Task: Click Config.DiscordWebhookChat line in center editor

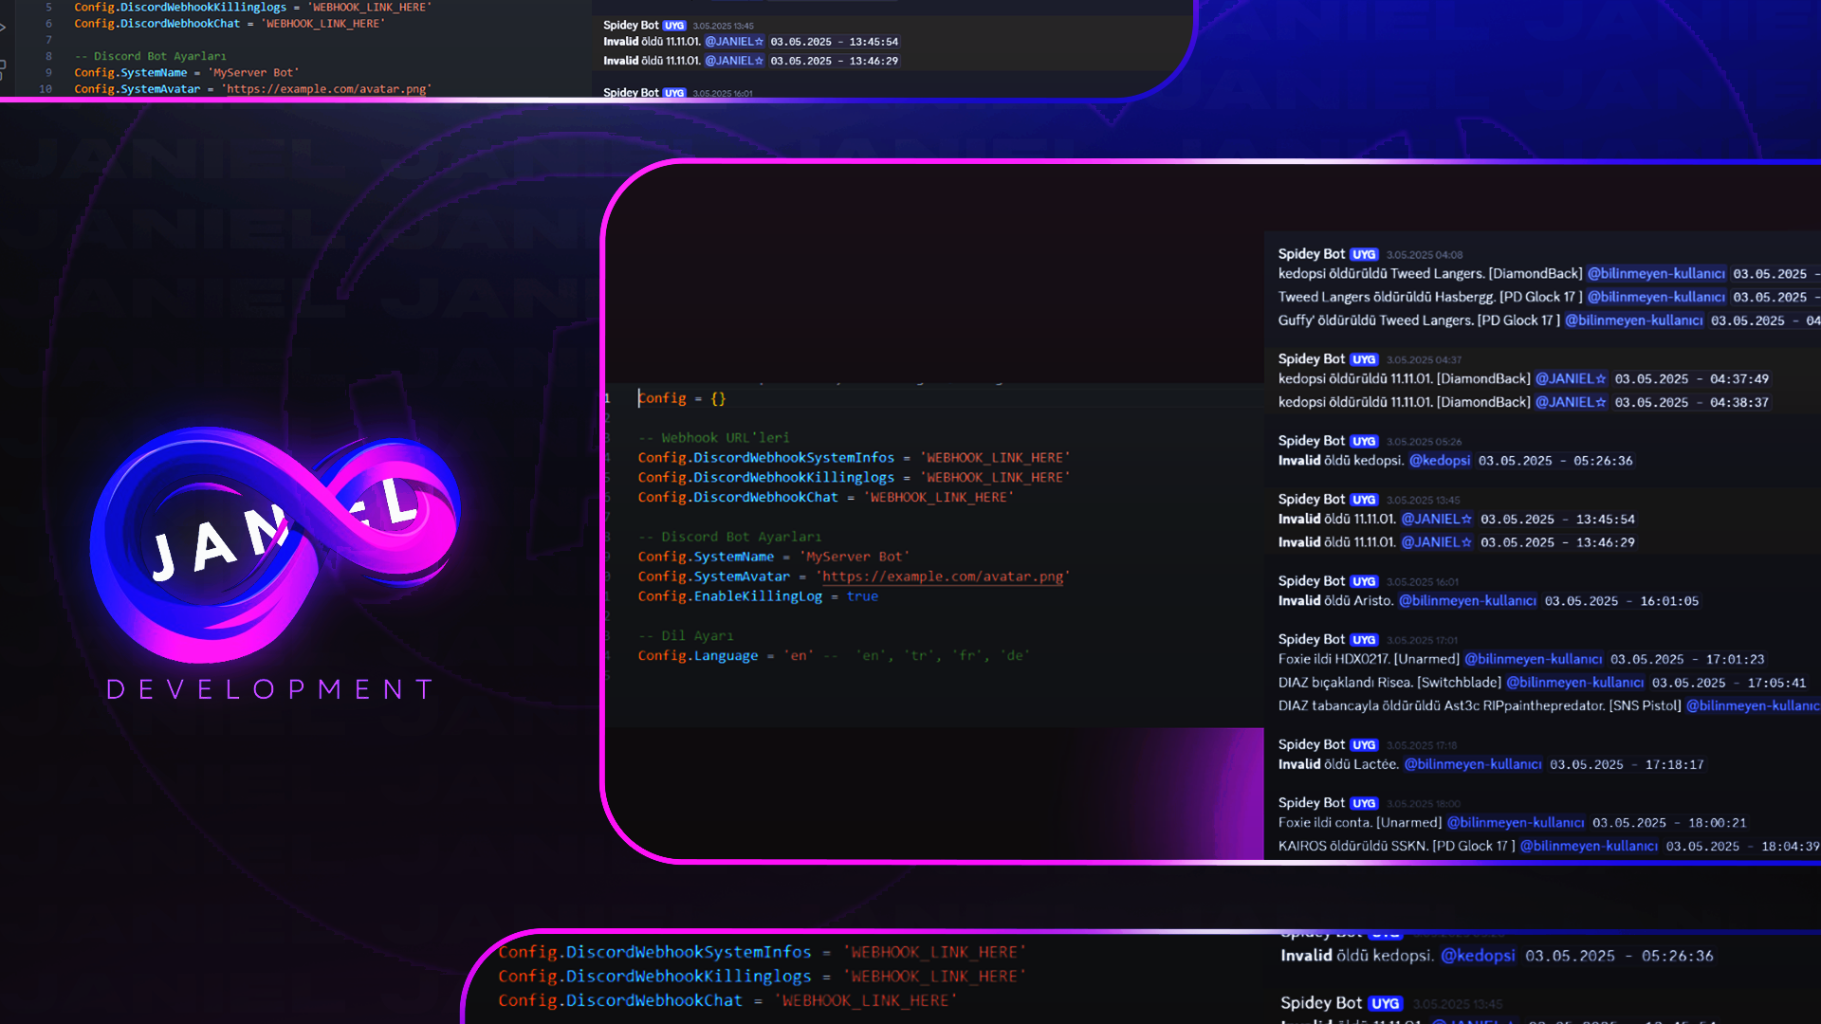Action: [x=825, y=498]
